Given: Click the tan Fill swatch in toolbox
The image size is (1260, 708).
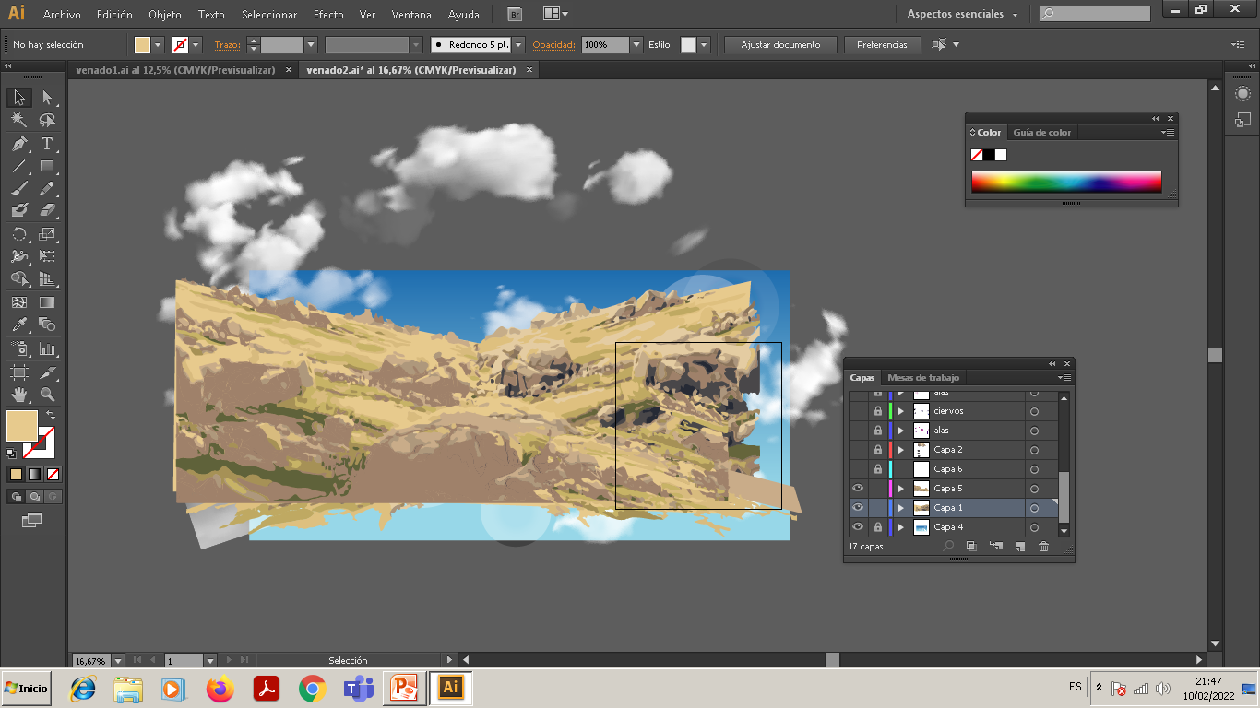Looking at the screenshot, I should [x=21, y=426].
